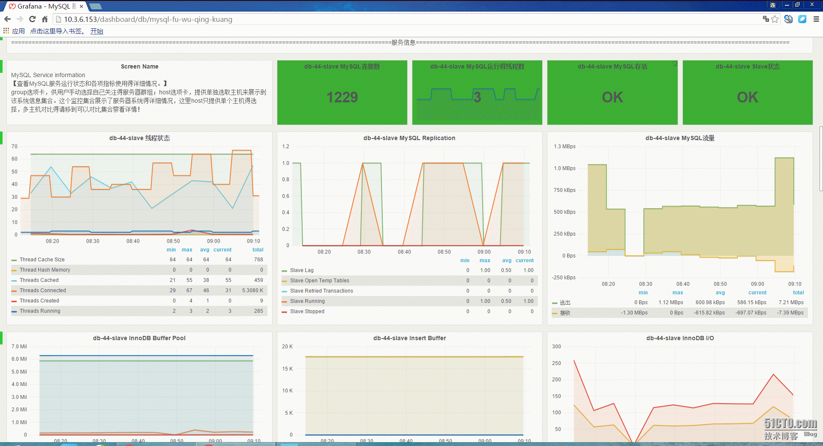Sort traffic legend by avg column

click(x=720, y=293)
